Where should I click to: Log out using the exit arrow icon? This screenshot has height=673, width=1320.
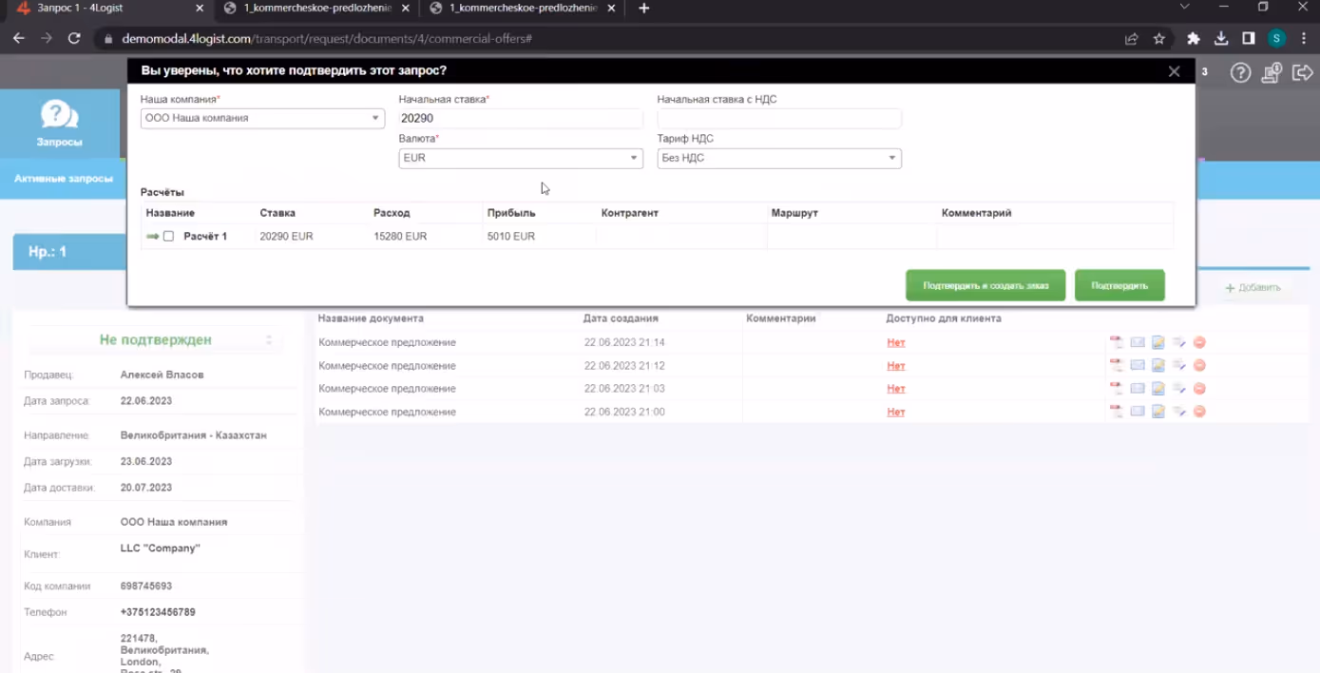pos(1302,73)
